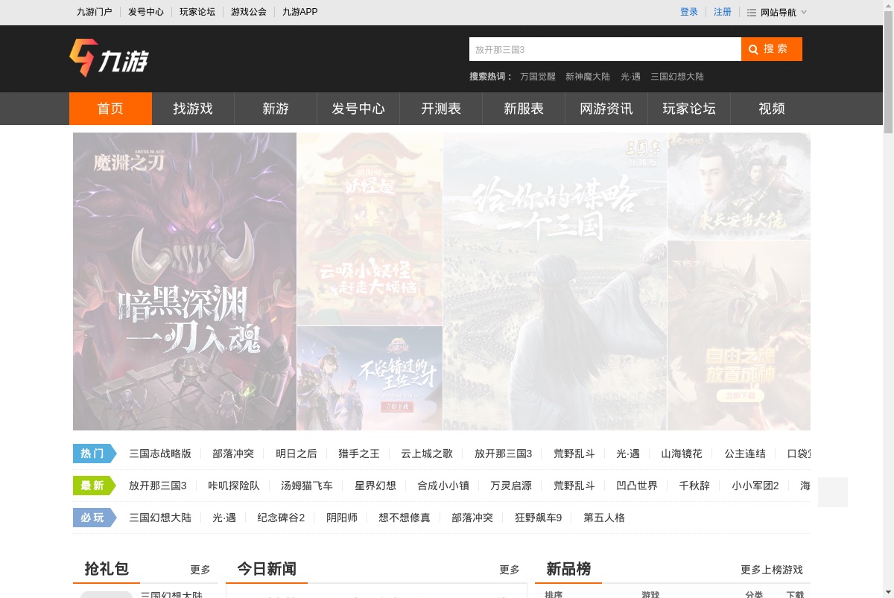
Task: Open 明日之后 in 热门 row
Action: pyautogui.click(x=297, y=454)
